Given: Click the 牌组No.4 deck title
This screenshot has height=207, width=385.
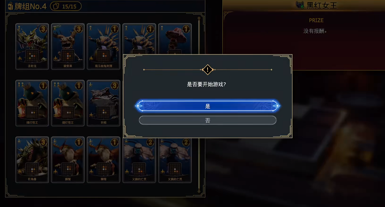Looking at the screenshot, I should (30, 6).
